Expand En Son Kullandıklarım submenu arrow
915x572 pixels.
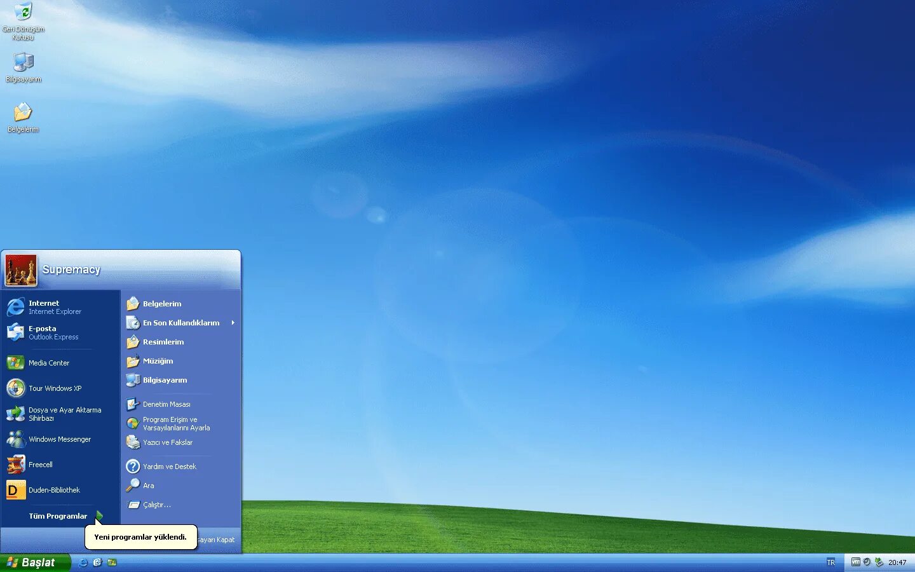click(x=233, y=323)
